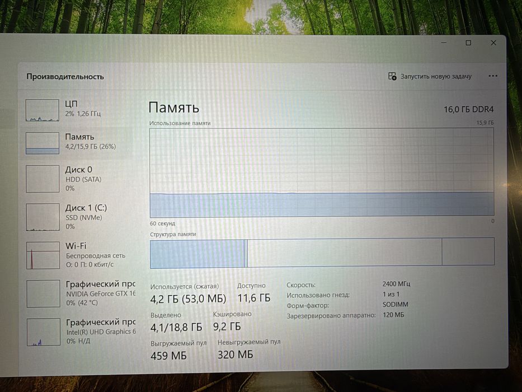Click the 16,0 ГБ DDR4 label
The image size is (522, 392).
468,109
